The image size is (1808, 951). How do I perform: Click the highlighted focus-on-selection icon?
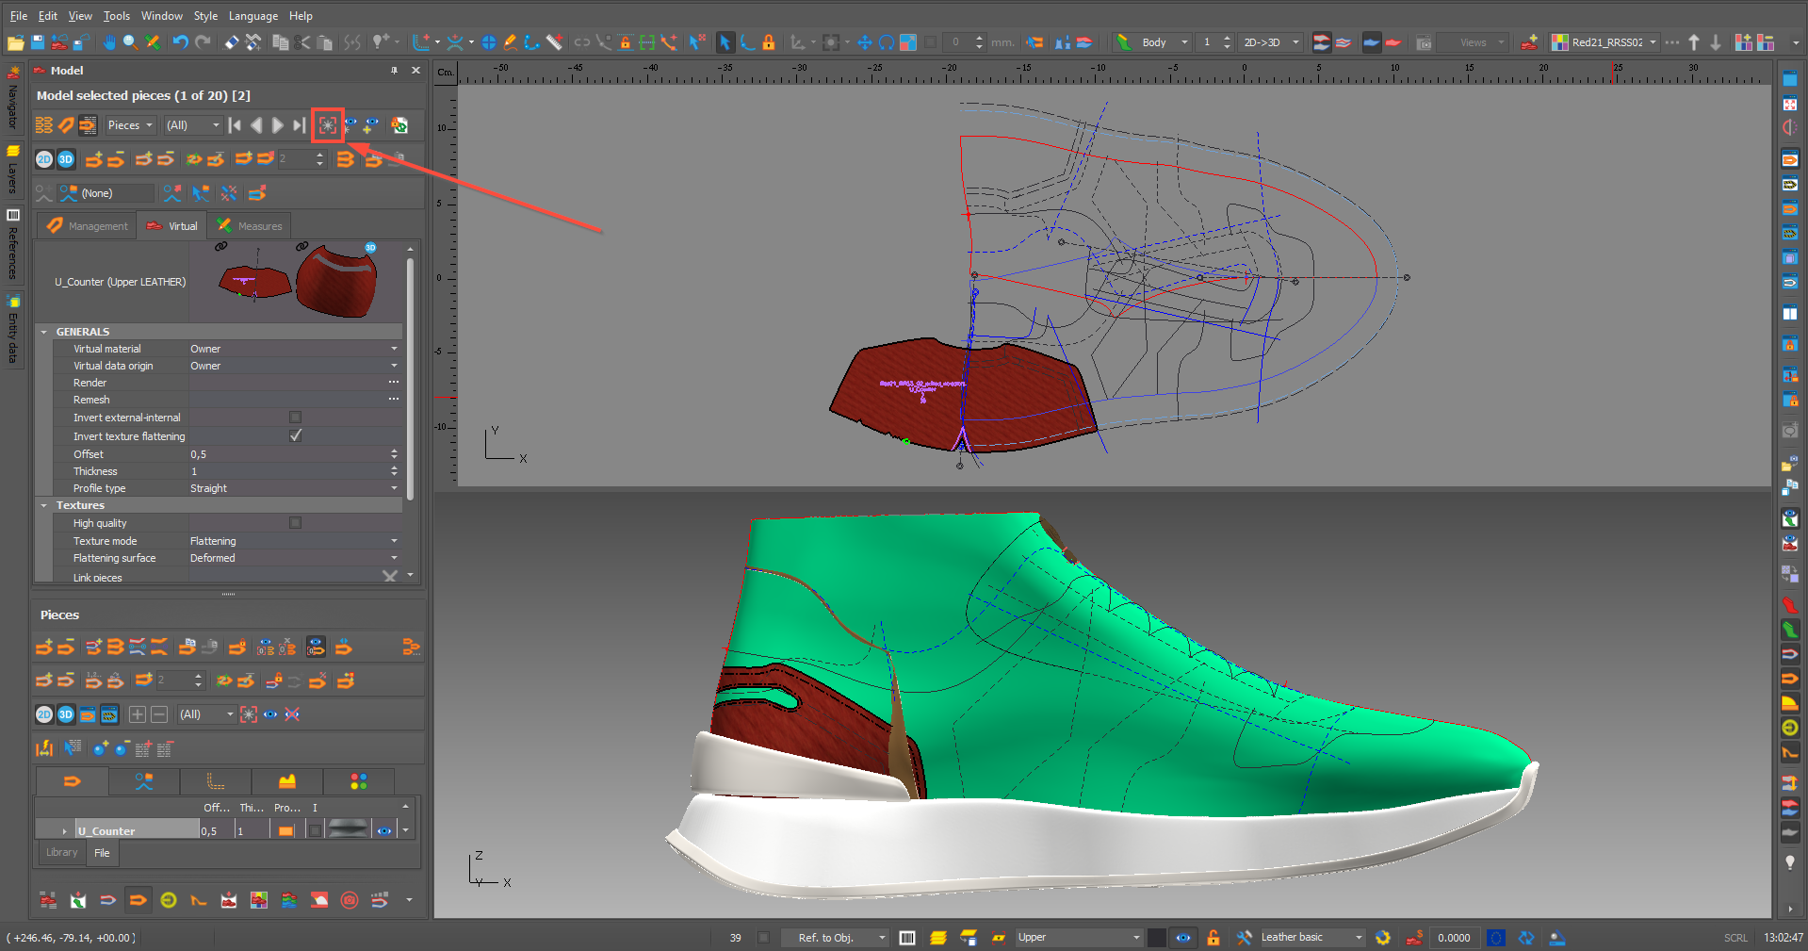point(327,125)
